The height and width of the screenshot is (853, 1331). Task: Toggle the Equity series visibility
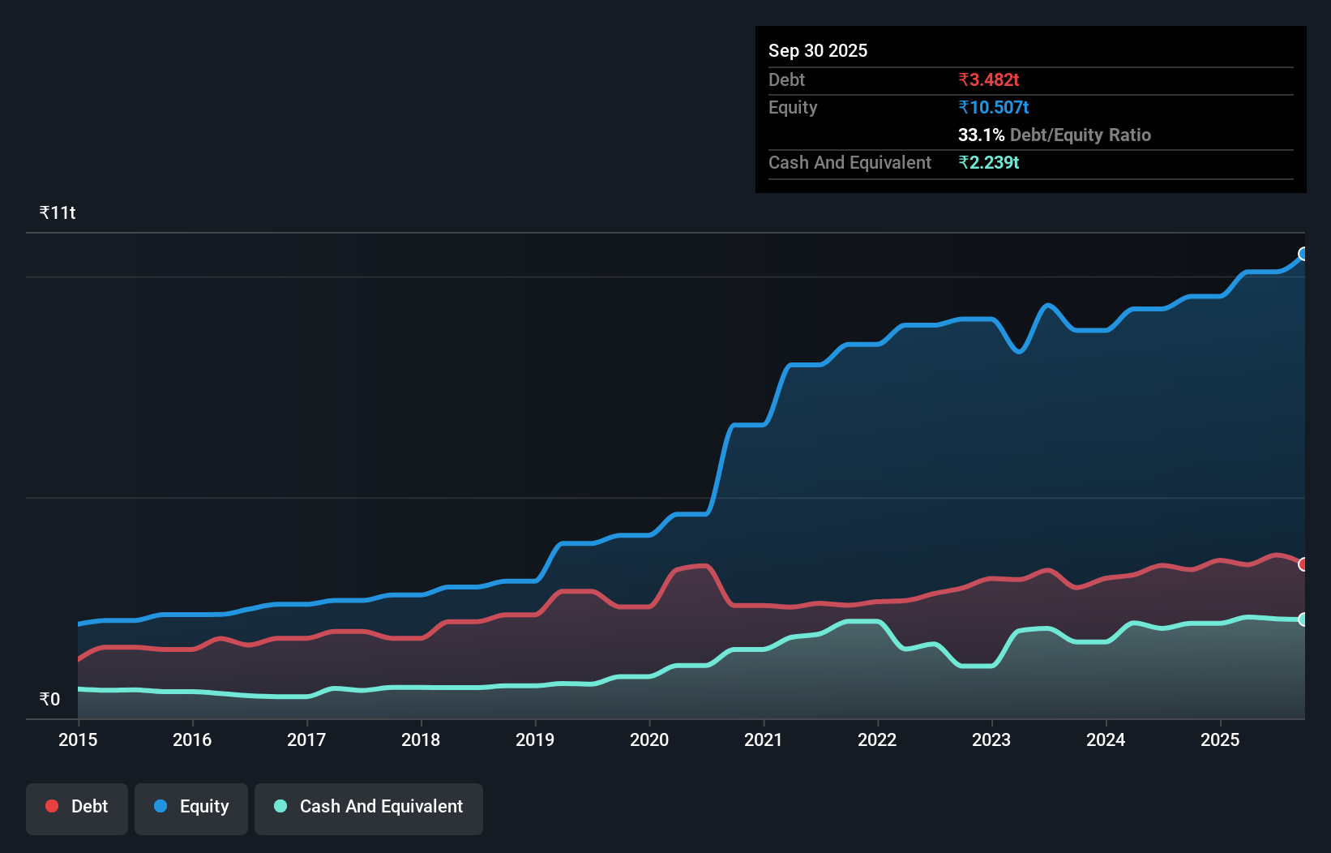(190, 808)
